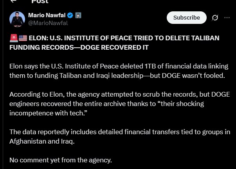Click the US flag emoji in the headline
The width and height of the screenshot is (236, 169).
(x=22, y=38)
